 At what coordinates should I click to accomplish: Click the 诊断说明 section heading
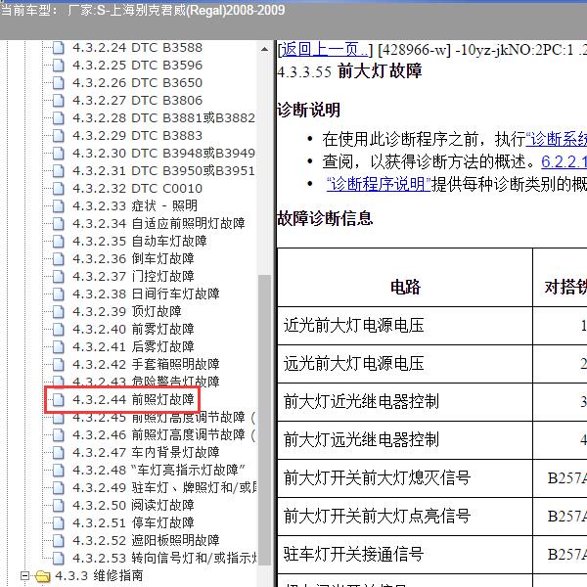click(x=308, y=111)
